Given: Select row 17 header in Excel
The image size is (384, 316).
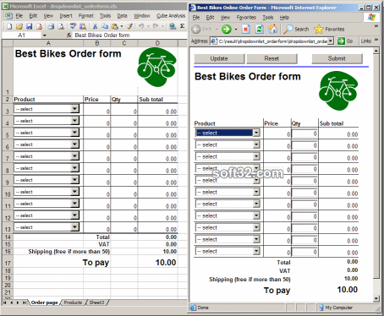Looking at the screenshot, I should pos(8,263).
